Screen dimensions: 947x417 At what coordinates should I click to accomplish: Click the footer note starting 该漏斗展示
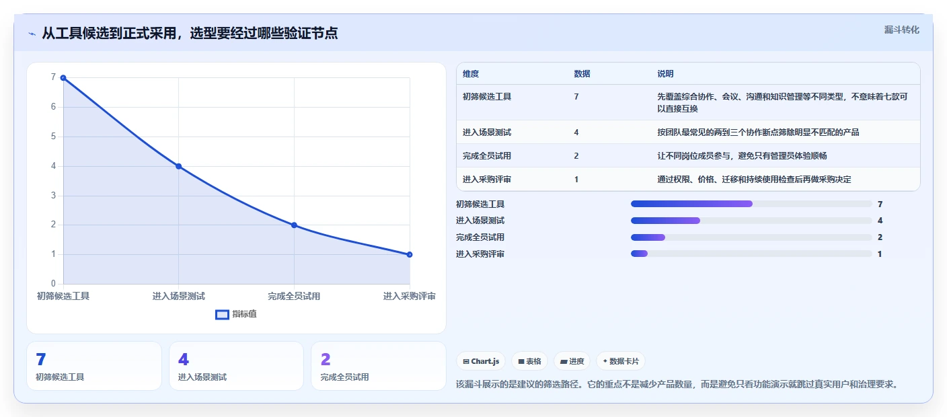click(677, 385)
